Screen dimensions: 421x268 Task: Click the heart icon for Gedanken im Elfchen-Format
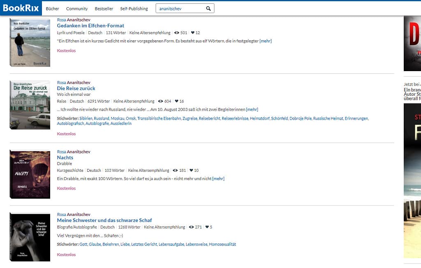(192, 33)
